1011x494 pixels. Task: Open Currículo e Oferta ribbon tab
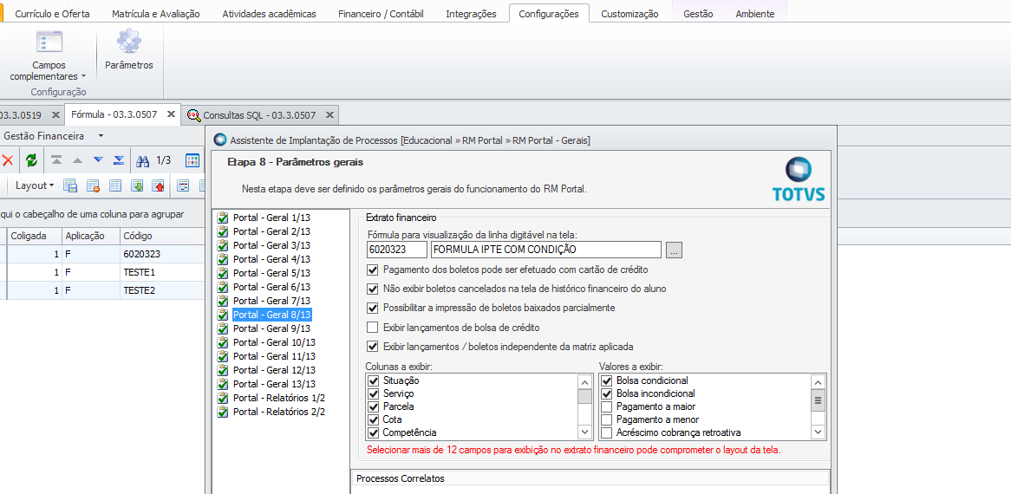point(52,14)
